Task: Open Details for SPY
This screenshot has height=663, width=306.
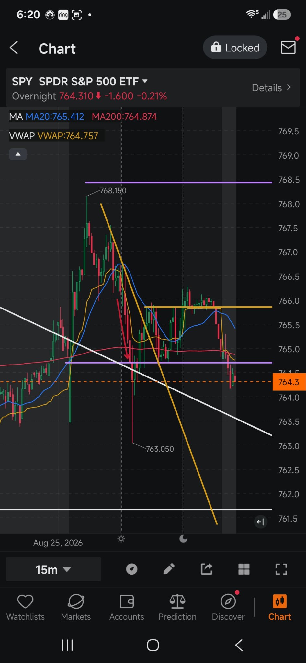Action: [x=271, y=88]
